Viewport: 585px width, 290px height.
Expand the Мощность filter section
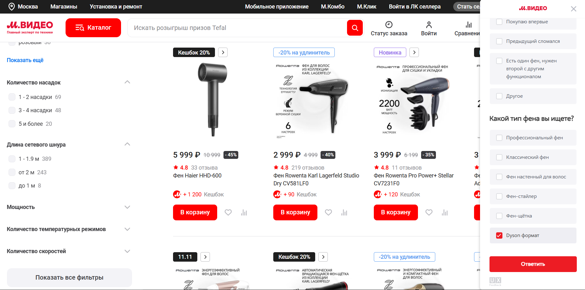[127, 207]
